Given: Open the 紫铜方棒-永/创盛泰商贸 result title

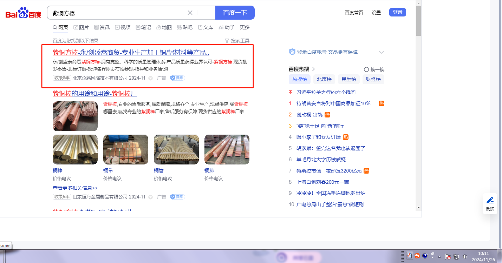Looking at the screenshot, I should pyautogui.click(x=131, y=53).
